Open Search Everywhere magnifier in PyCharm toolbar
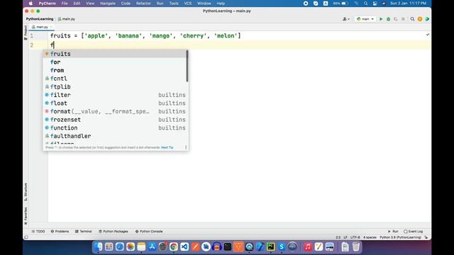This screenshot has width=454, height=255. tap(412, 19)
